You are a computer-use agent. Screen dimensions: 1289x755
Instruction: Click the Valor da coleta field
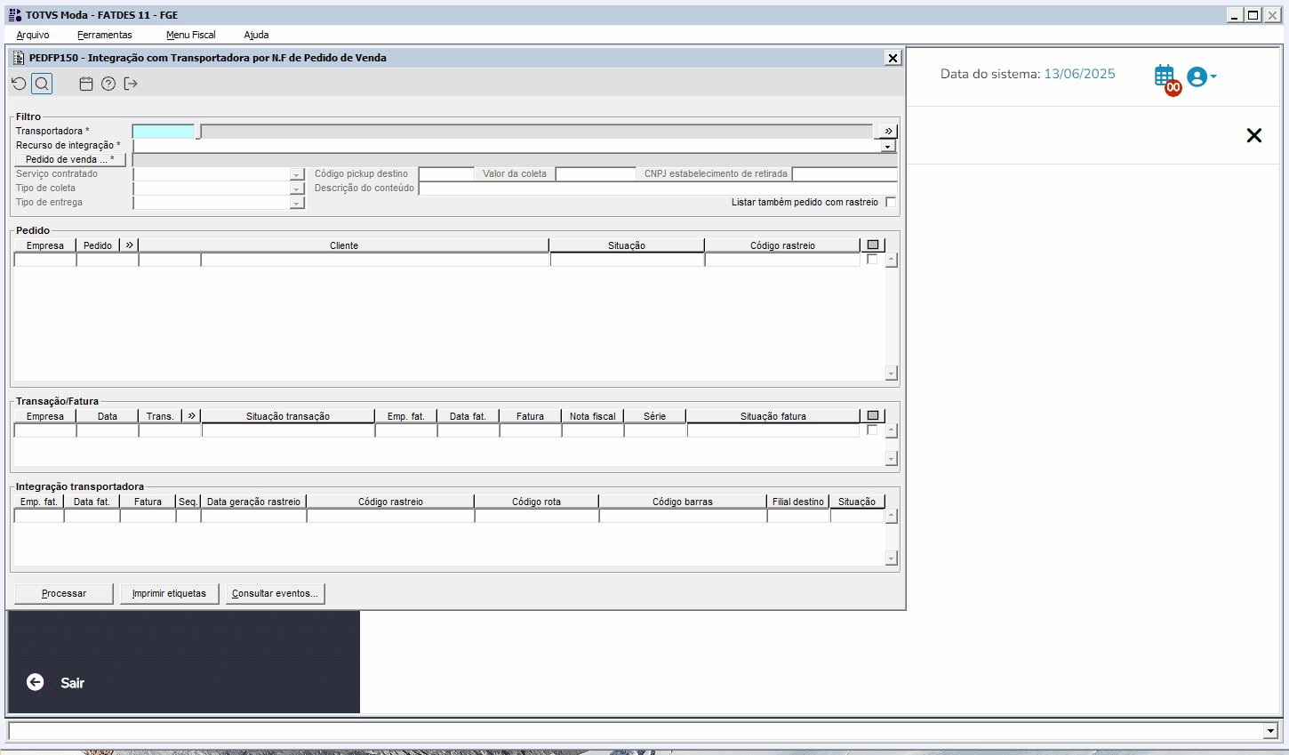(596, 173)
